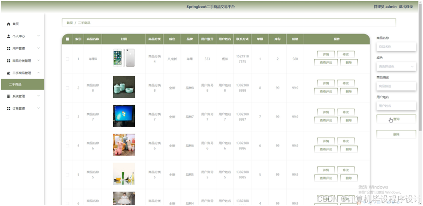Check the checkbox for the 商品名称7 row
The height and width of the screenshot is (206, 423).
click(x=68, y=117)
